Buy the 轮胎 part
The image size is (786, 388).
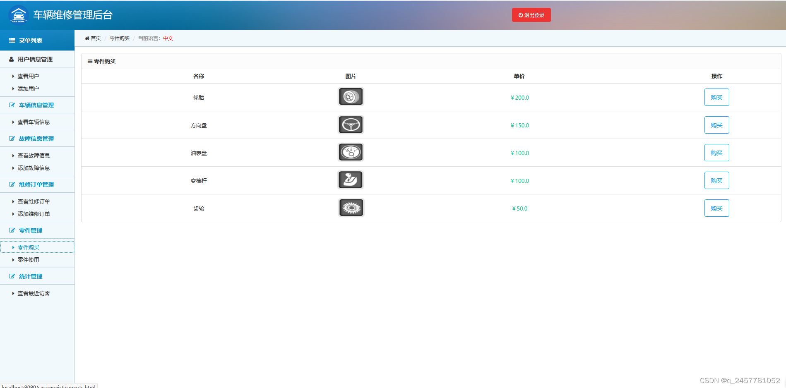[717, 97]
